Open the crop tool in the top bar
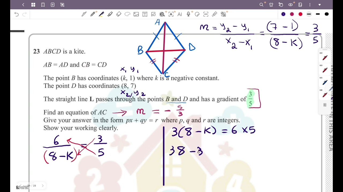Viewport: 343px width, 192px height. (x=62, y=5)
